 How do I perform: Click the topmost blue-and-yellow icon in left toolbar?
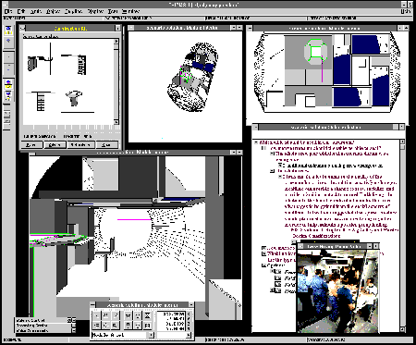[x=8, y=31]
